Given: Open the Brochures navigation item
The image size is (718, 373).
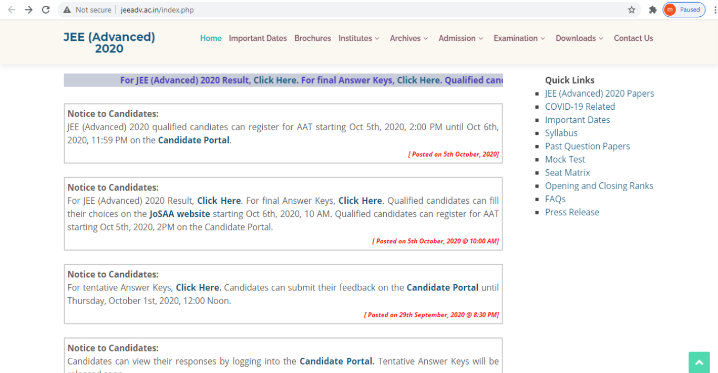Looking at the screenshot, I should coord(312,38).
